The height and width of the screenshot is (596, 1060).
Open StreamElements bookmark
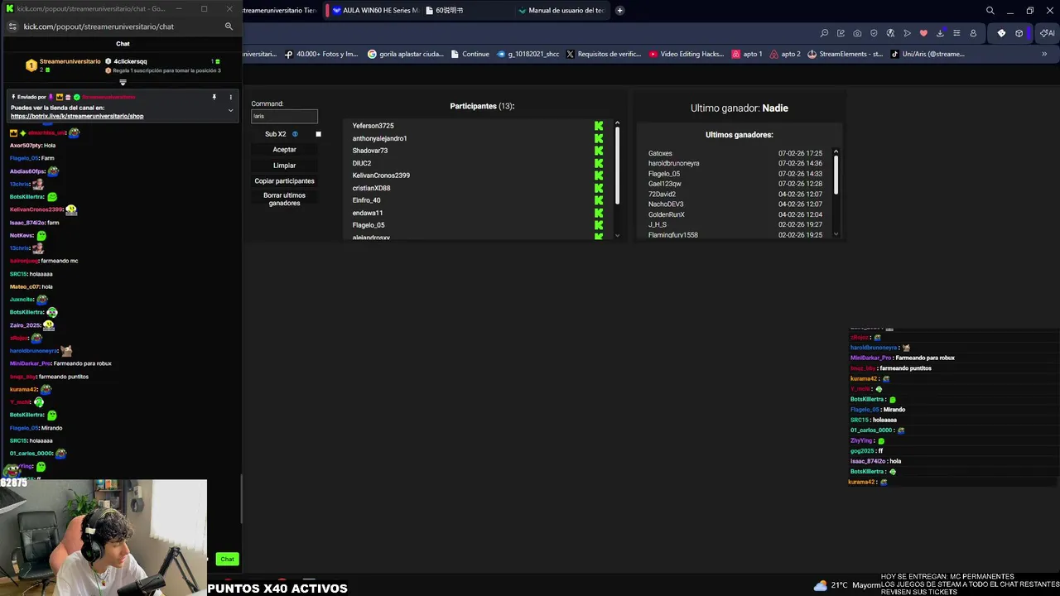(x=845, y=54)
